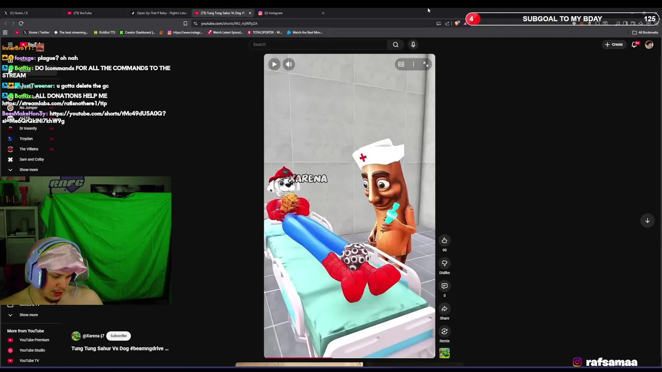The width and height of the screenshot is (662, 372).
Task: Go to the next Short with down arrow
Action: click(647, 221)
